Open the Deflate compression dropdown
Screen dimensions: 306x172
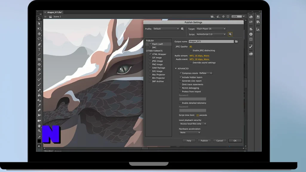pos(206,73)
